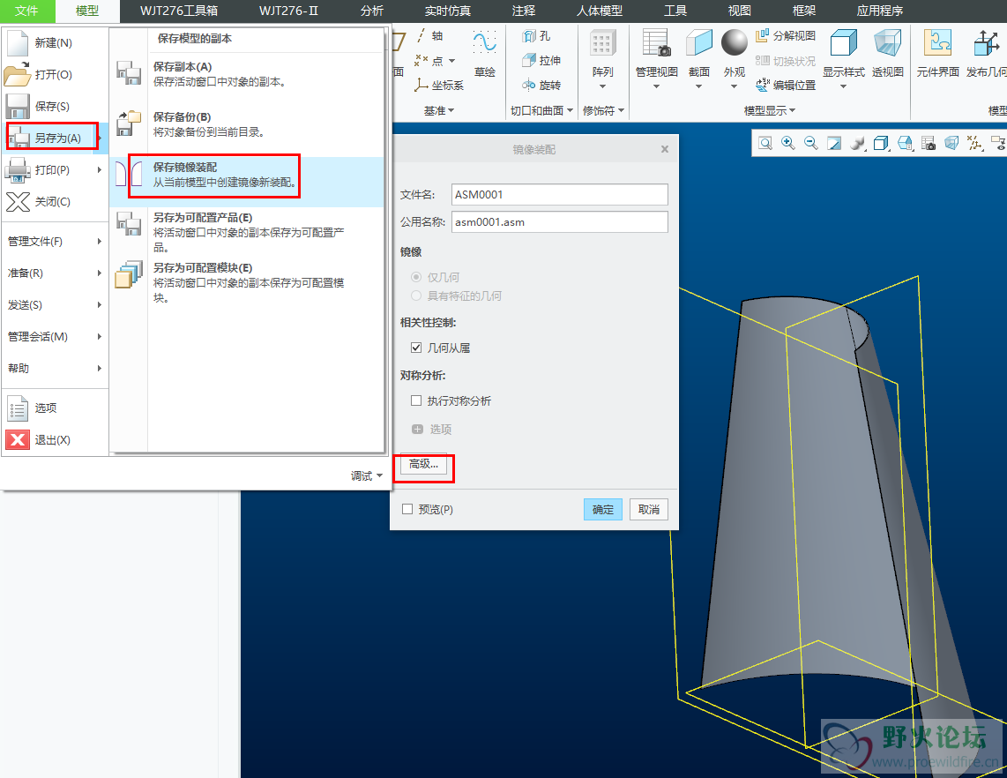
Task: Click the 公用名称 asm0001.asm field
Action: (559, 222)
